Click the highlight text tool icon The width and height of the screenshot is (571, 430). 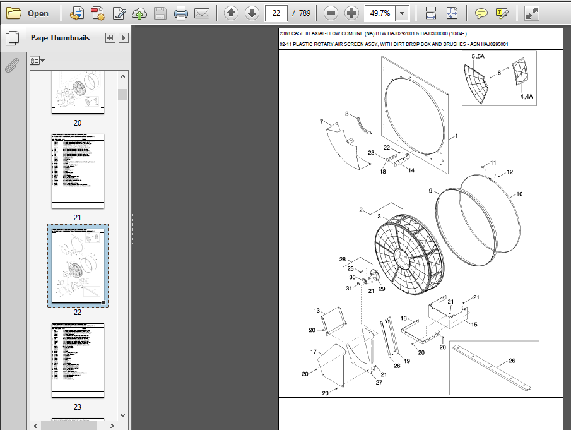pyautogui.click(x=502, y=13)
